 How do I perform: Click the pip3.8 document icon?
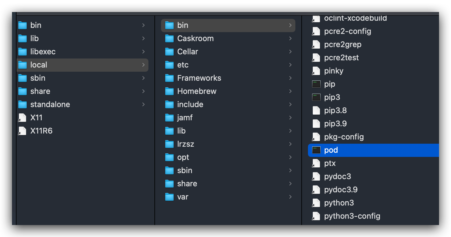(x=316, y=110)
